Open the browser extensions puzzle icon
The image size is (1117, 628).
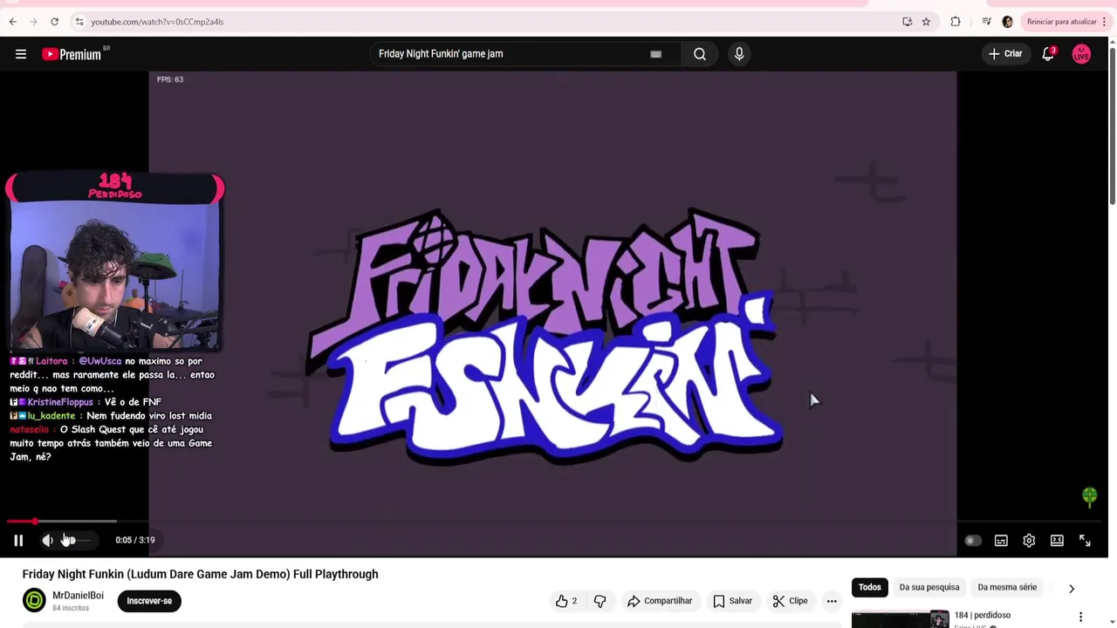(956, 22)
